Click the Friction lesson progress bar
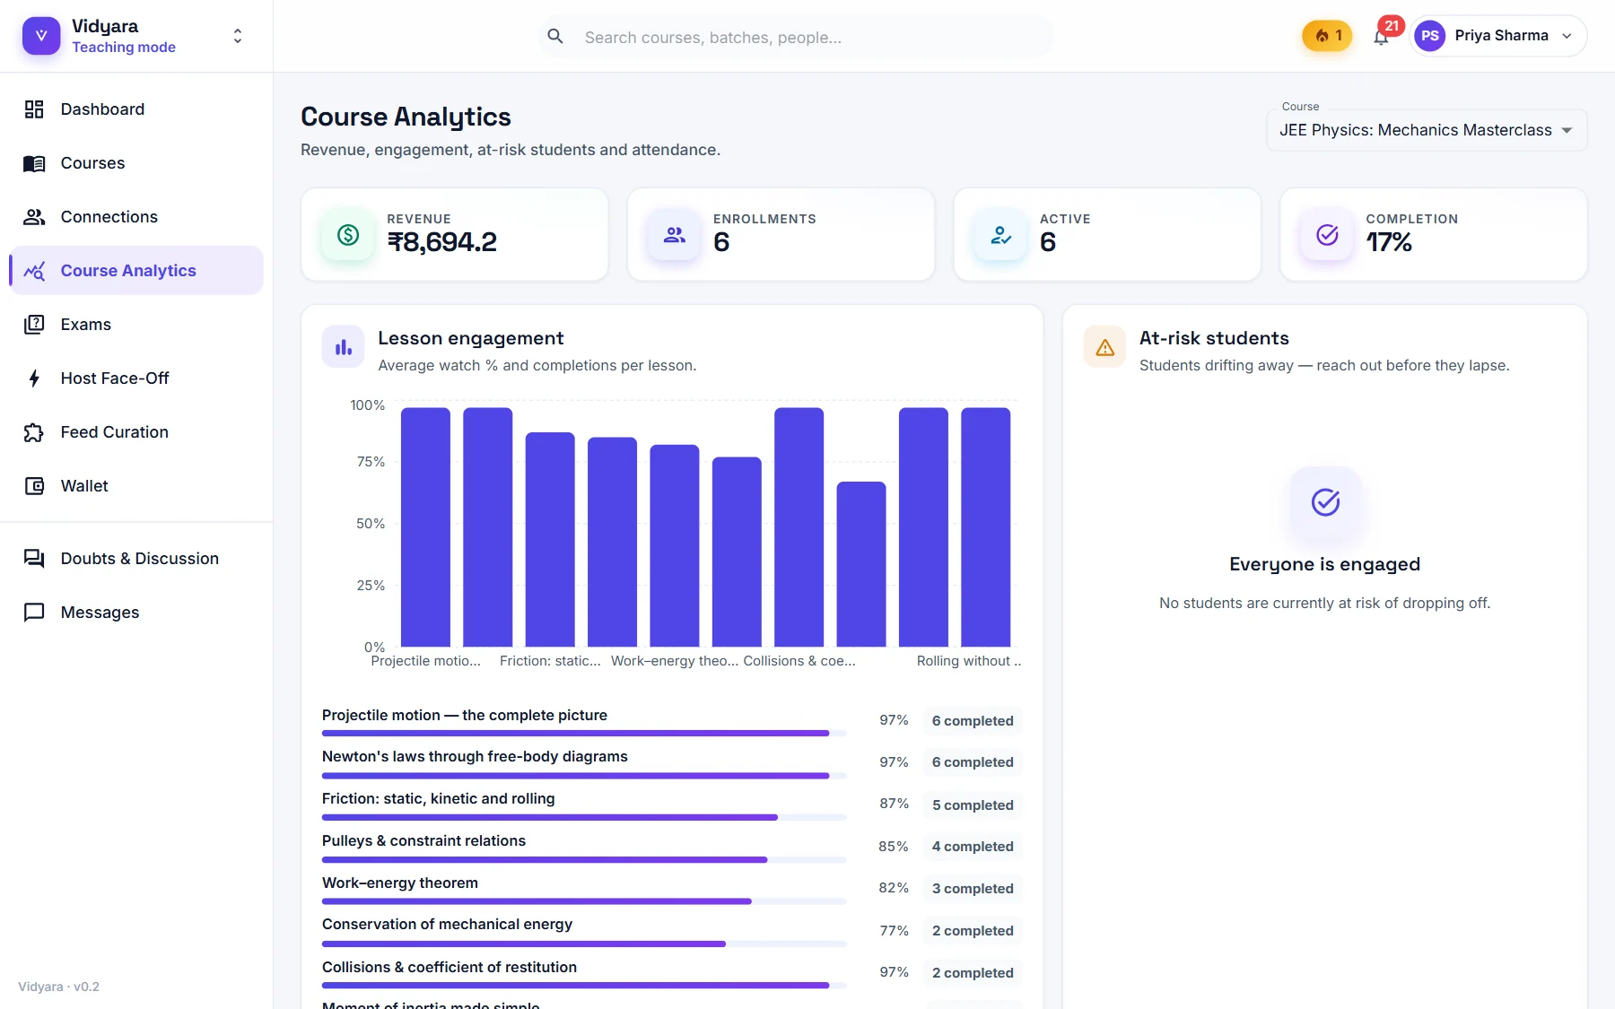 [x=584, y=817]
